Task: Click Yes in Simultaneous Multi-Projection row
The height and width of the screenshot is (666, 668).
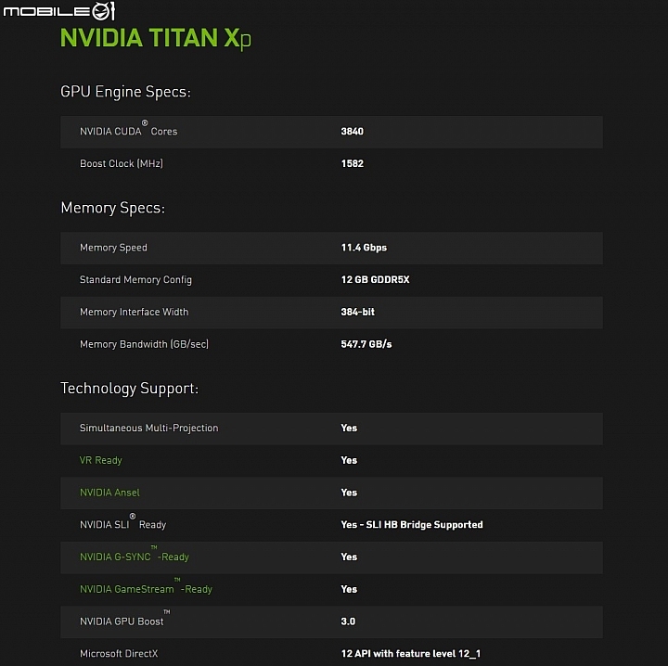Action: 349,428
